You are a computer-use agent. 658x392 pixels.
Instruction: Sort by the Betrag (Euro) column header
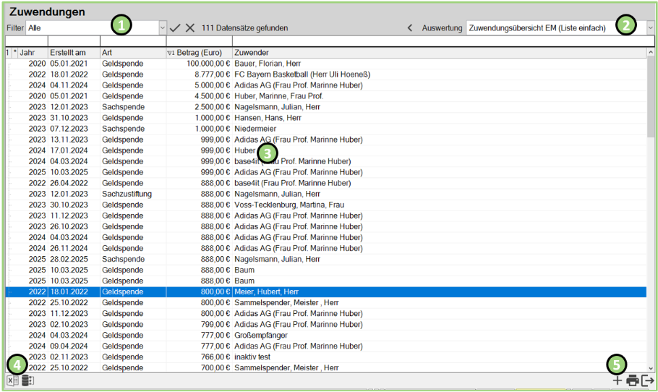click(199, 53)
